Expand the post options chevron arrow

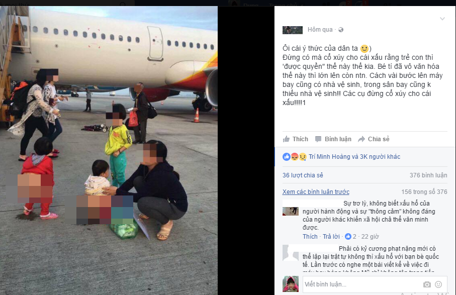442,19
